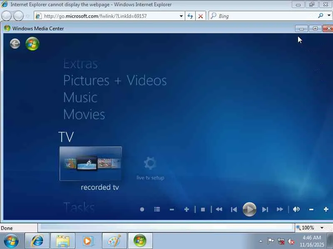Lower volume with the minus button

point(311,210)
